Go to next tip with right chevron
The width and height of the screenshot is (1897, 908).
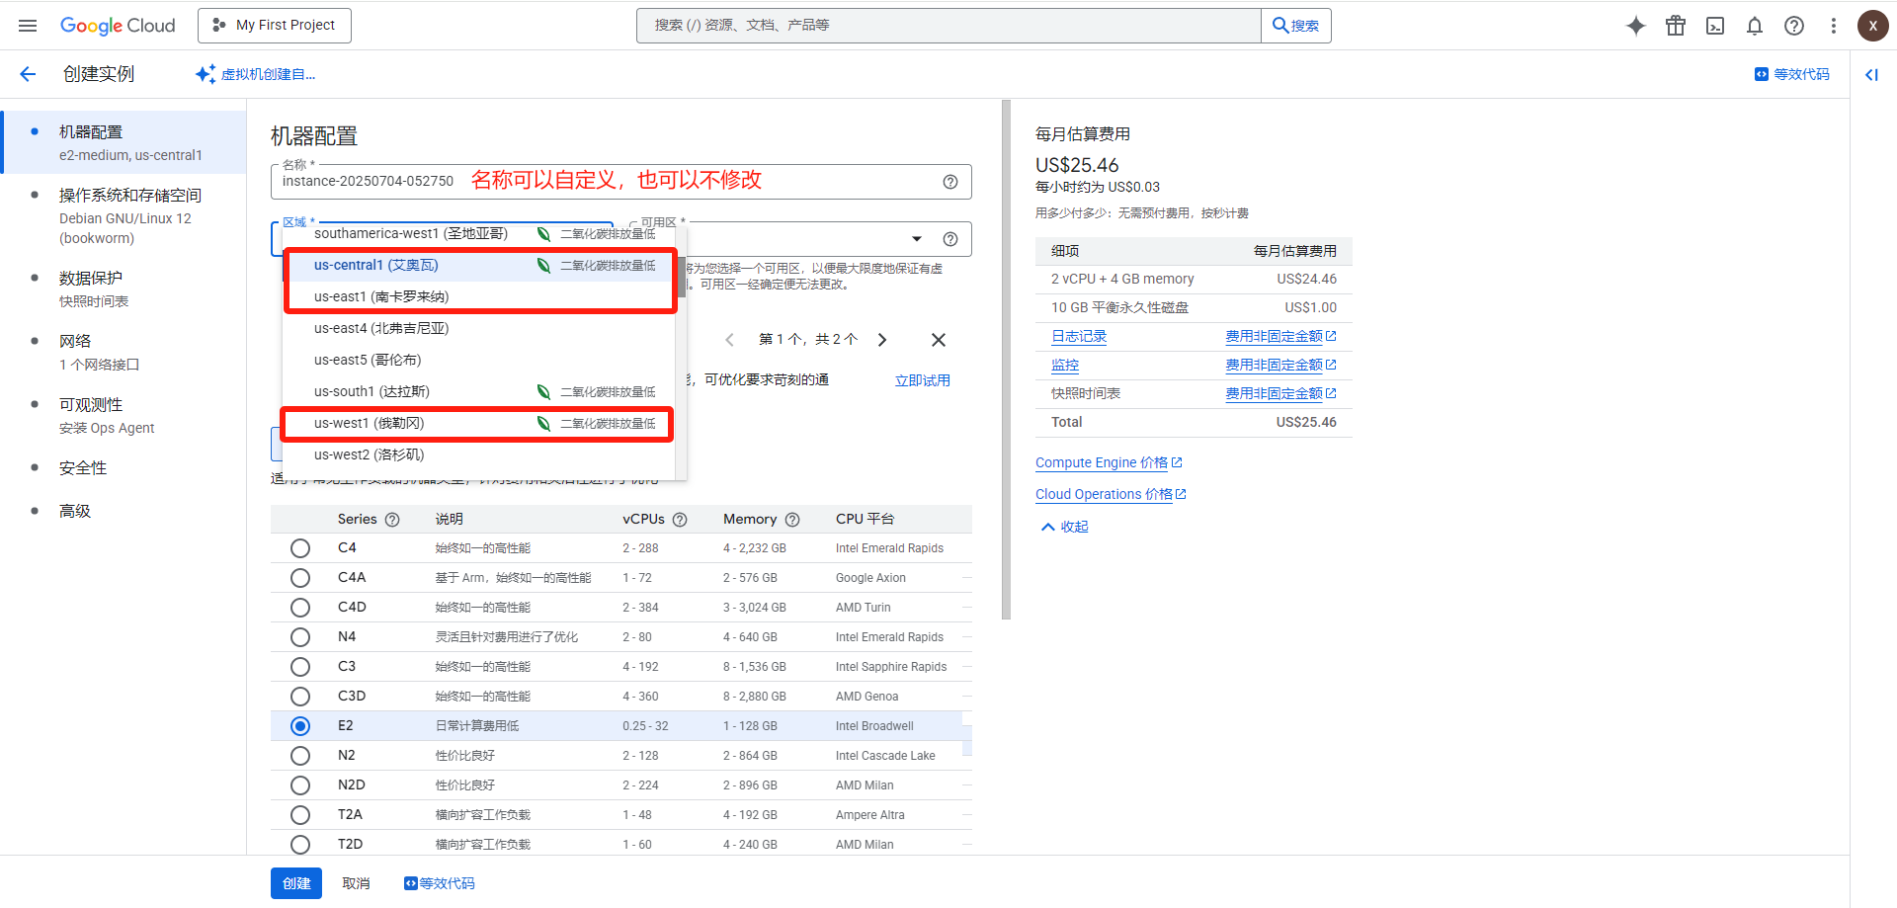tap(882, 340)
